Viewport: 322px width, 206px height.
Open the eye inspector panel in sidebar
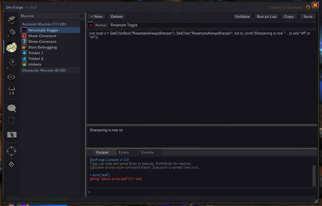11,77
